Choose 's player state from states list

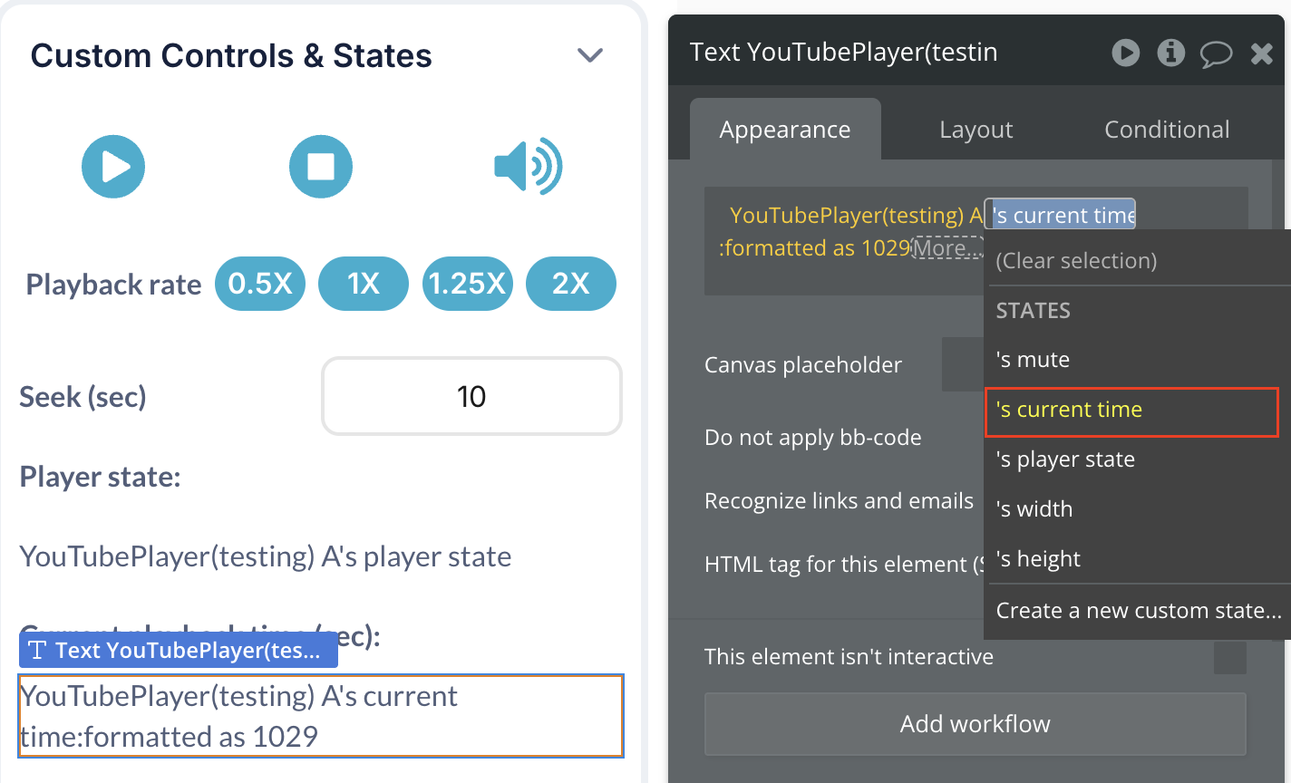click(x=1065, y=459)
